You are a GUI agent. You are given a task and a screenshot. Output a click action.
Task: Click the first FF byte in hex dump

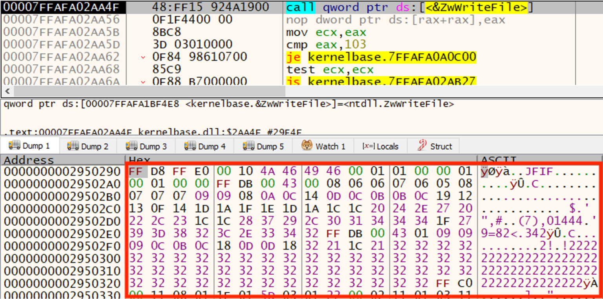click(135, 171)
